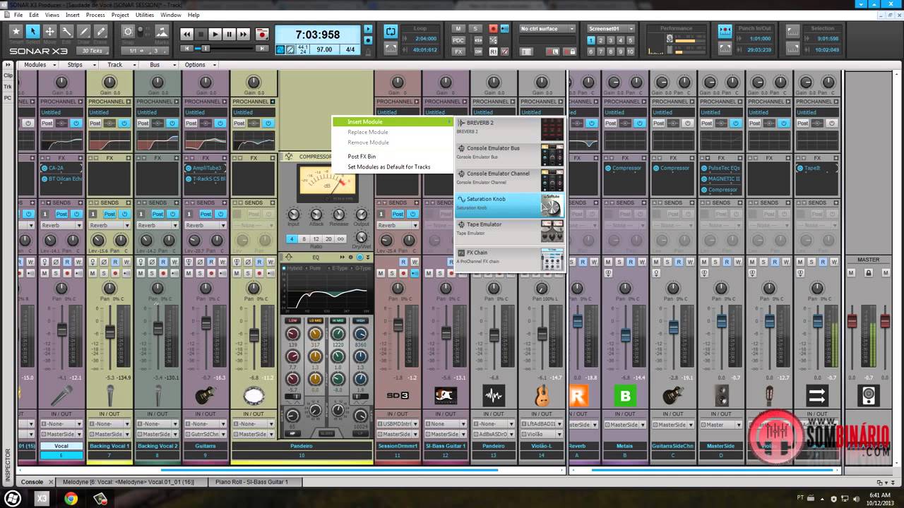This screenshot has width=904, height=508.
Task: Open the Utilities menu
Action: (x=145, y=15)
